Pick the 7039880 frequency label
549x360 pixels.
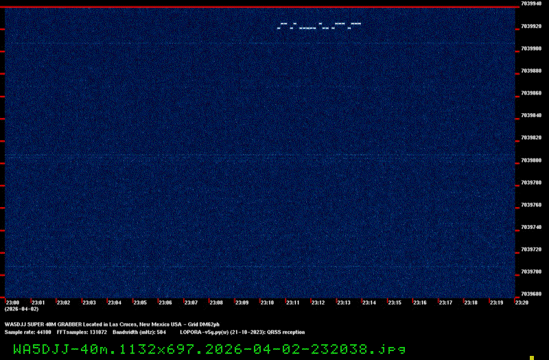(531, 71)
